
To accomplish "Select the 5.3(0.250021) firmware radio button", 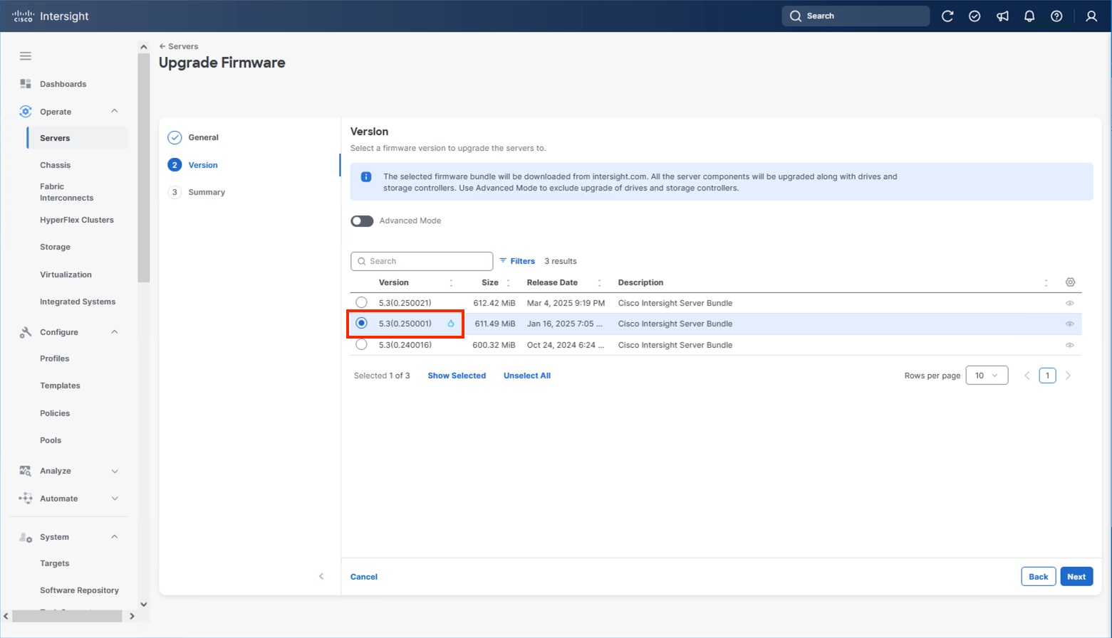I will pyautogui.click(x=362, y=302).
